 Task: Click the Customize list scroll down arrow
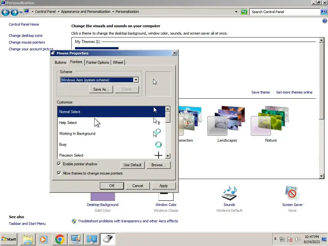168,156
